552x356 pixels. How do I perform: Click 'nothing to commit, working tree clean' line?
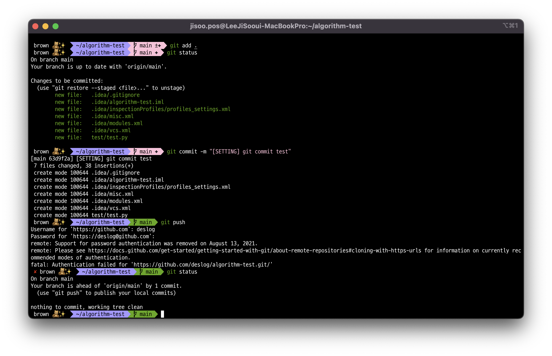click(x=87, y=307)
